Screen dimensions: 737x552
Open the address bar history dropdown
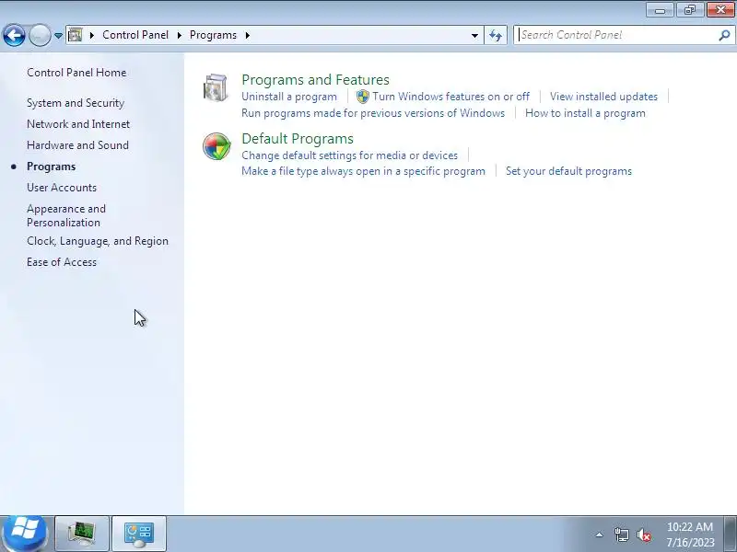(474, 35)
